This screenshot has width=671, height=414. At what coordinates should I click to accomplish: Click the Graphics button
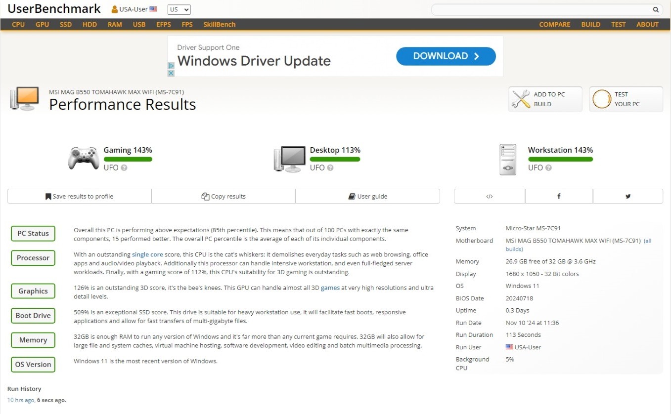(x=33, y=291)
